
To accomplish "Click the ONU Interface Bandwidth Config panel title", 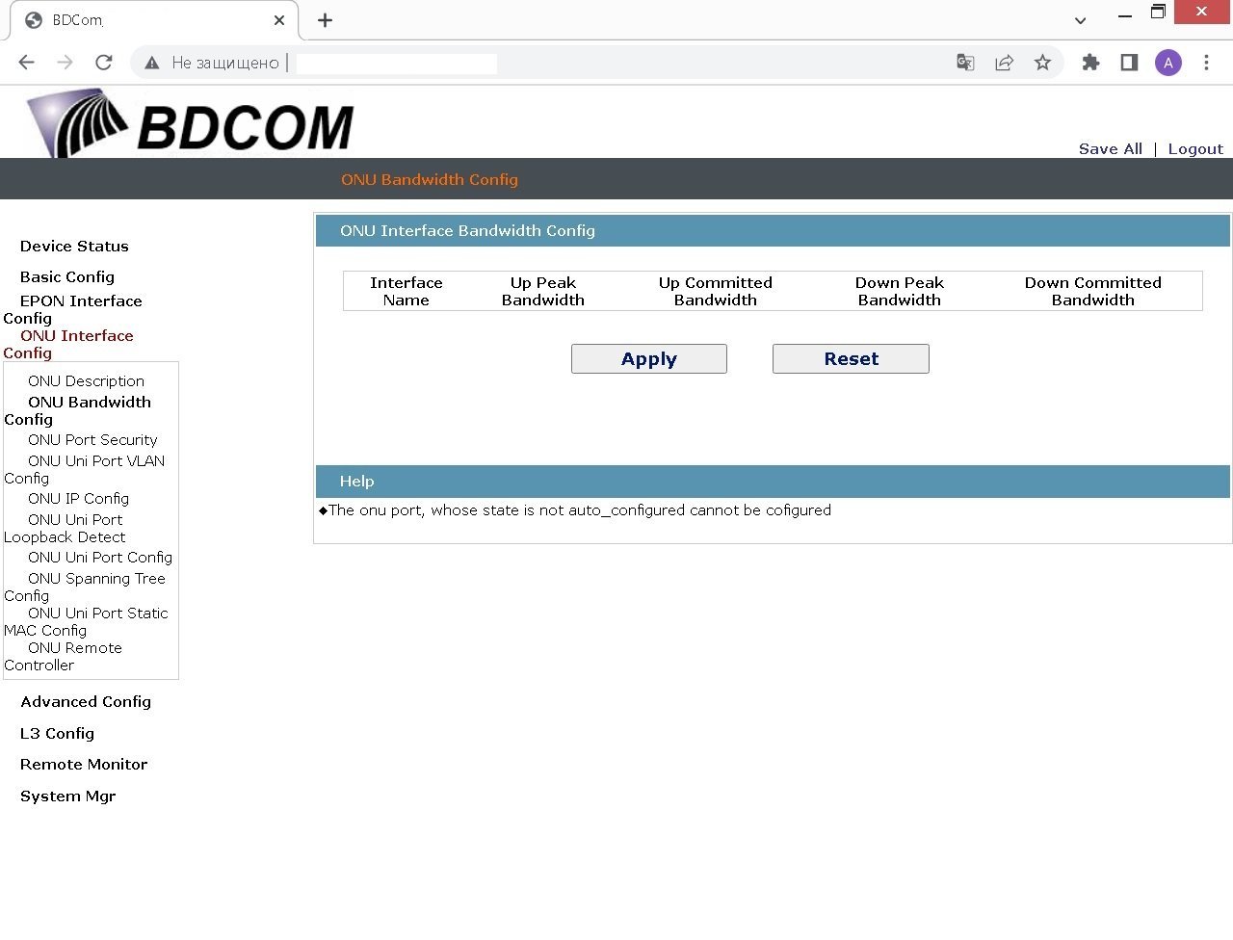I will [467, 231].
